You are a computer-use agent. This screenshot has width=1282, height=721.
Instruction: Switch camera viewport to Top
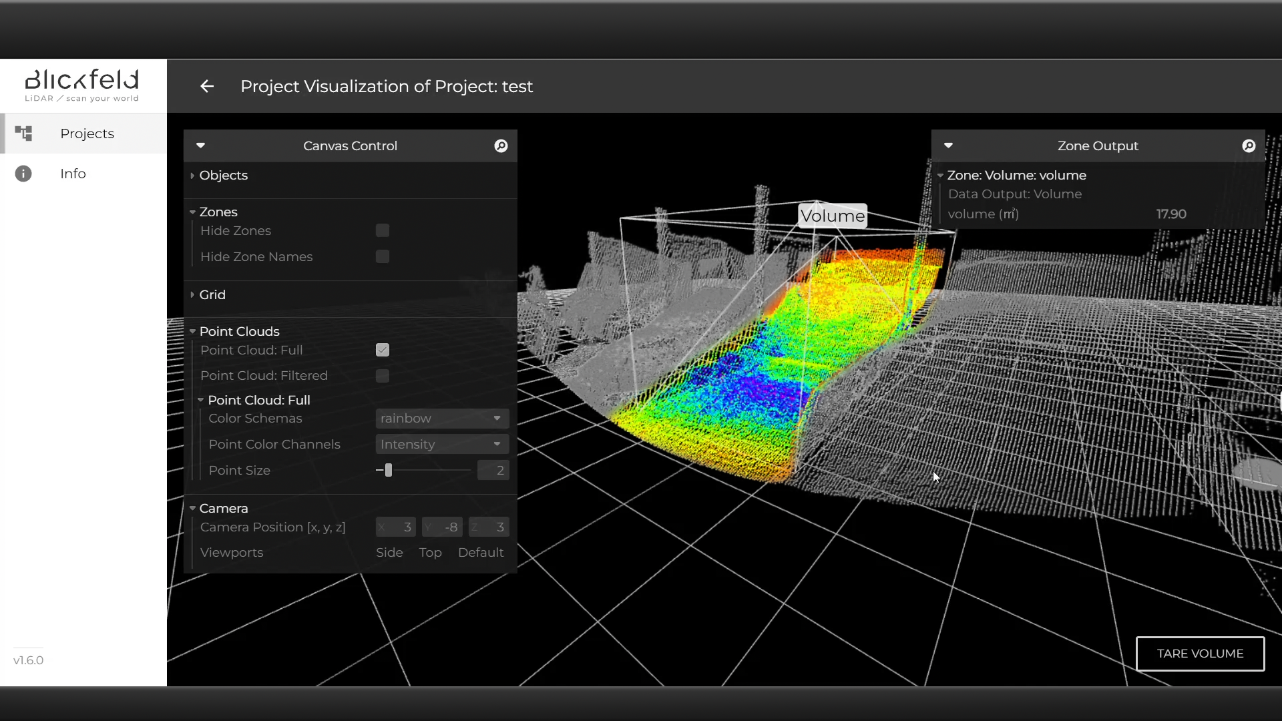[x=430, y=552]
